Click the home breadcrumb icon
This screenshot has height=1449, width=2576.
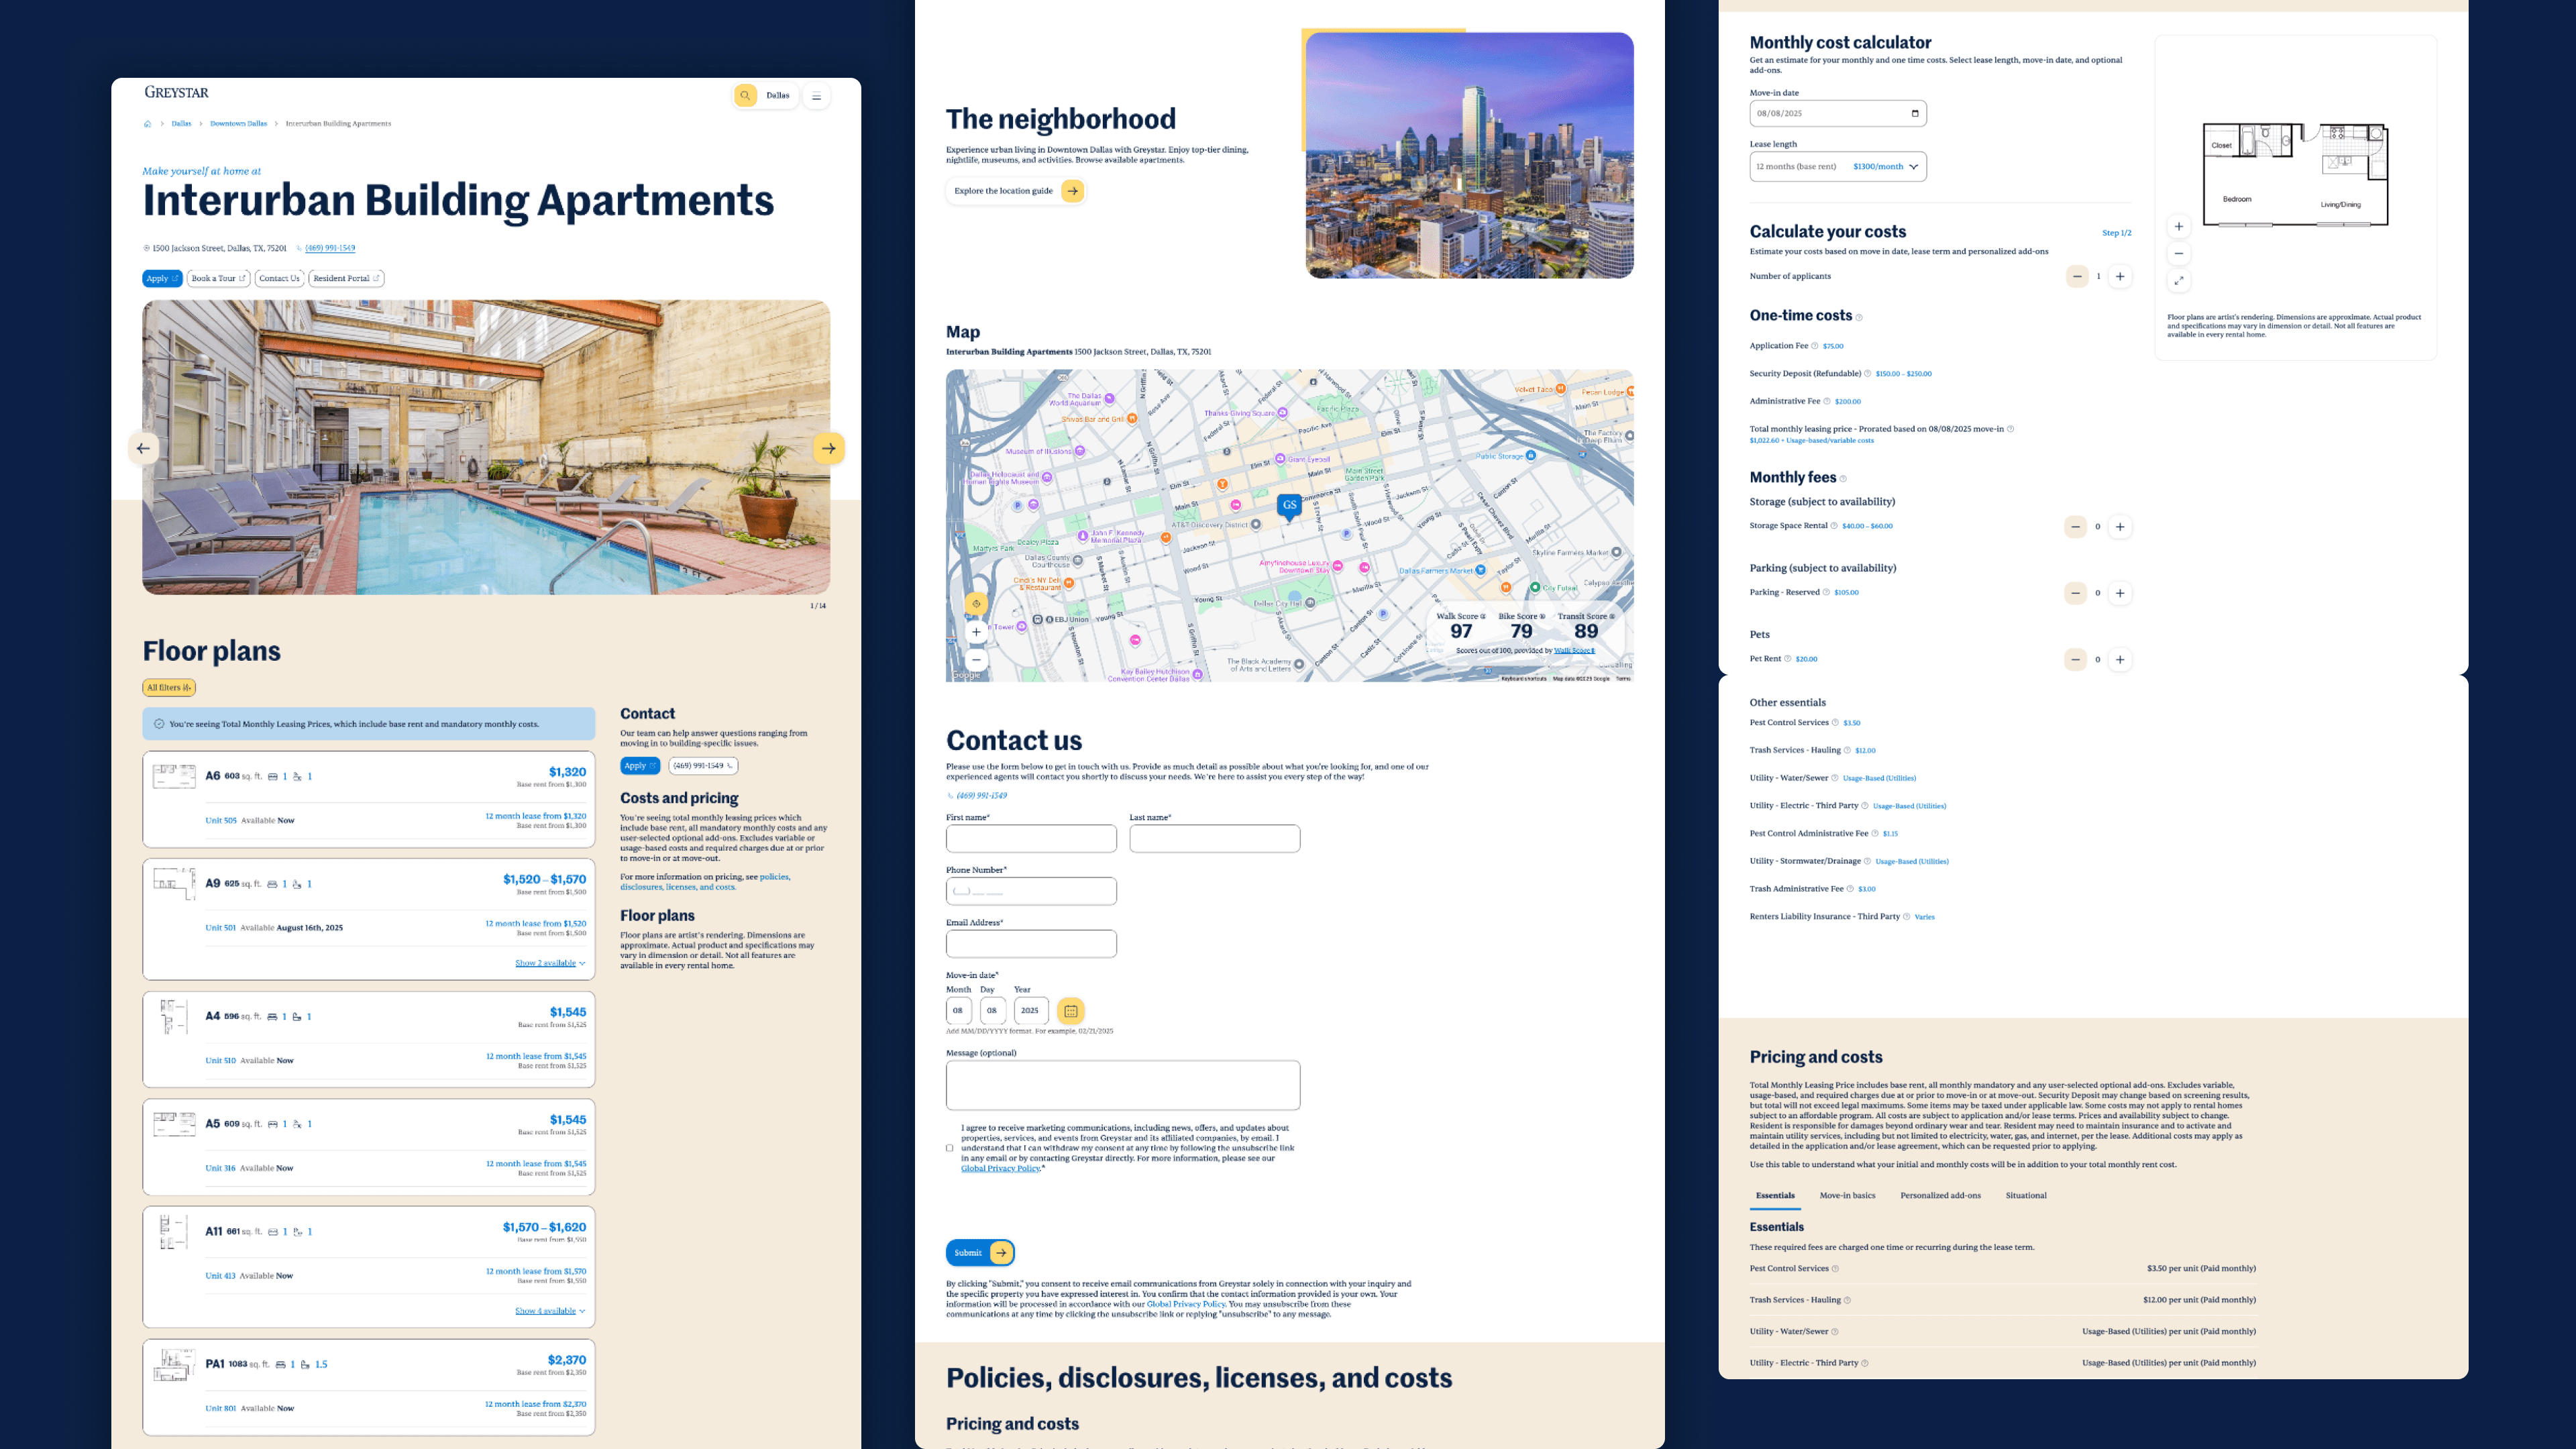coord(147,124)
